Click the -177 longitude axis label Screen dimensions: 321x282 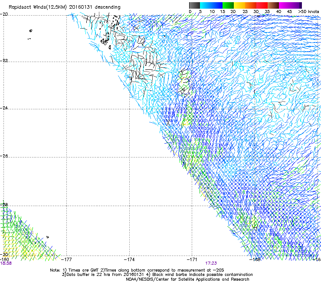pos(66,259)
